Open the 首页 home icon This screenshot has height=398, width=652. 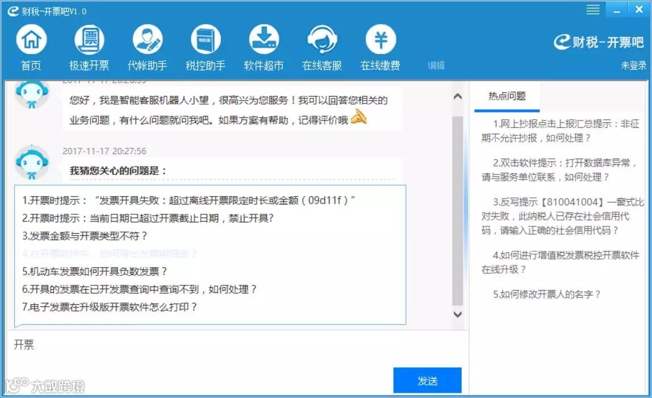[x=31, y=40]
